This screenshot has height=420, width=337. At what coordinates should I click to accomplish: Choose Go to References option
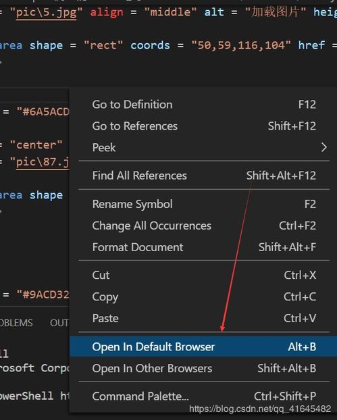tap(203, 126)
